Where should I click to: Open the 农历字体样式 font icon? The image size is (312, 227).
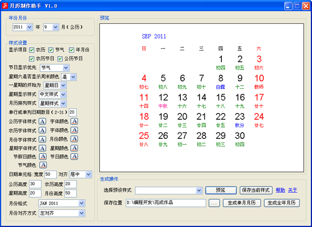pyautogui.click(x=42, y=131)
